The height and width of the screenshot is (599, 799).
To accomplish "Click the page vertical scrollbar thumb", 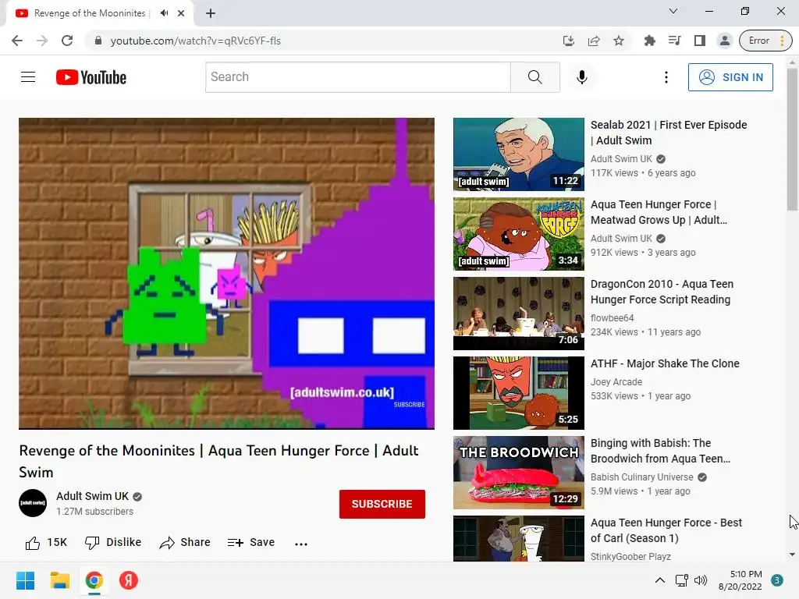I will pos(792,139).
